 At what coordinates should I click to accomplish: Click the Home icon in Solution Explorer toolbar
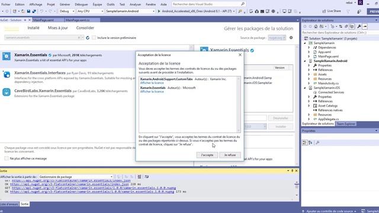tap(316, 26)
